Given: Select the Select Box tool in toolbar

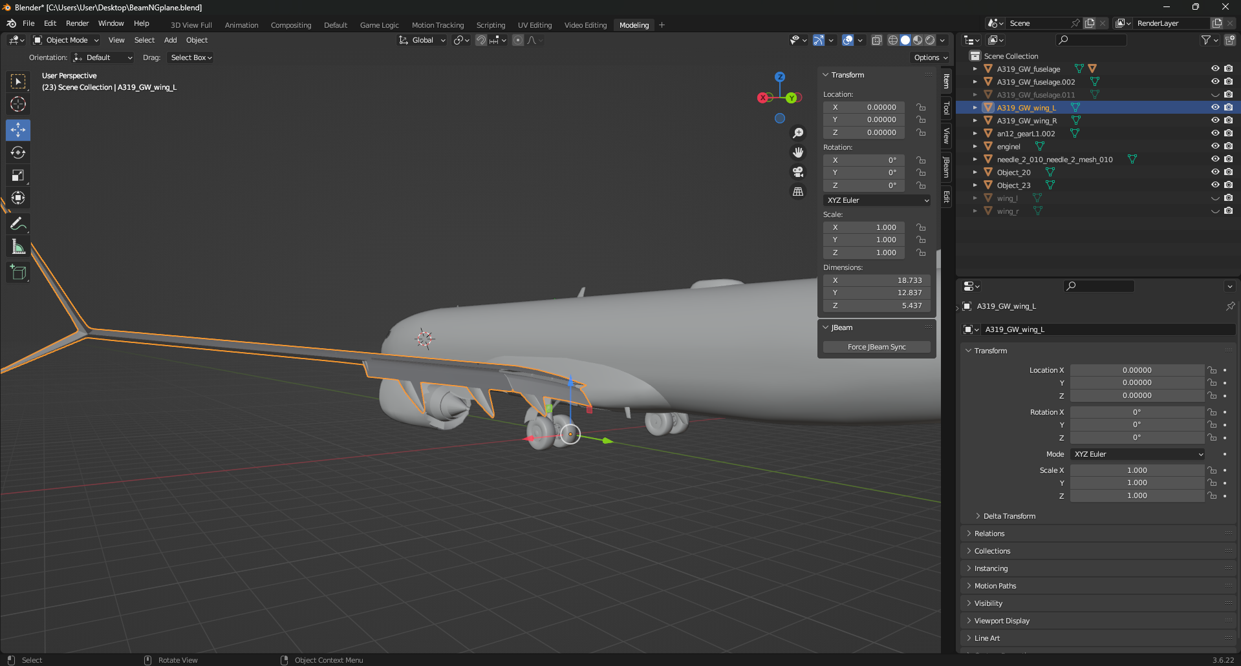Looking at the screenshot, I should click(18, 82).
